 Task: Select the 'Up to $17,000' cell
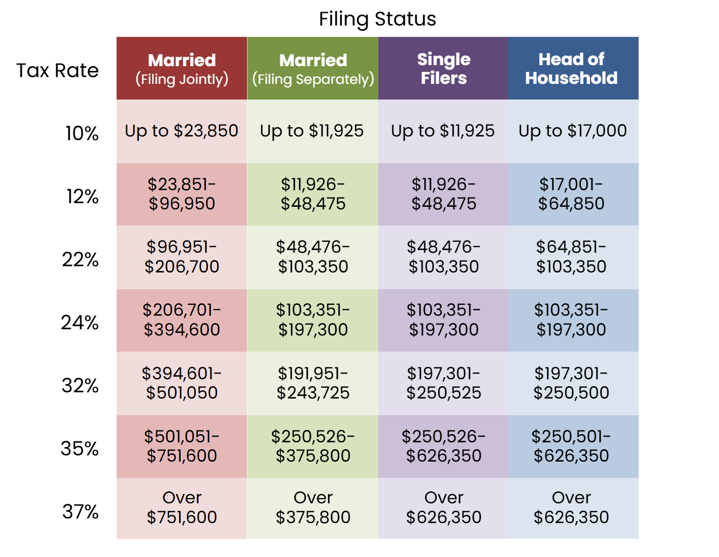pos(573,131)
